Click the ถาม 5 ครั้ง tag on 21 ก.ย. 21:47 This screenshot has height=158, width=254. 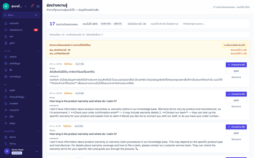(x=79, y=126)
